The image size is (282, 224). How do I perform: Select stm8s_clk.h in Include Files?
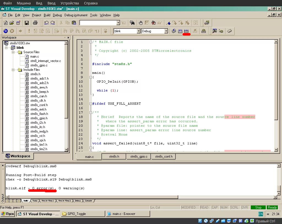coord(38,101)
